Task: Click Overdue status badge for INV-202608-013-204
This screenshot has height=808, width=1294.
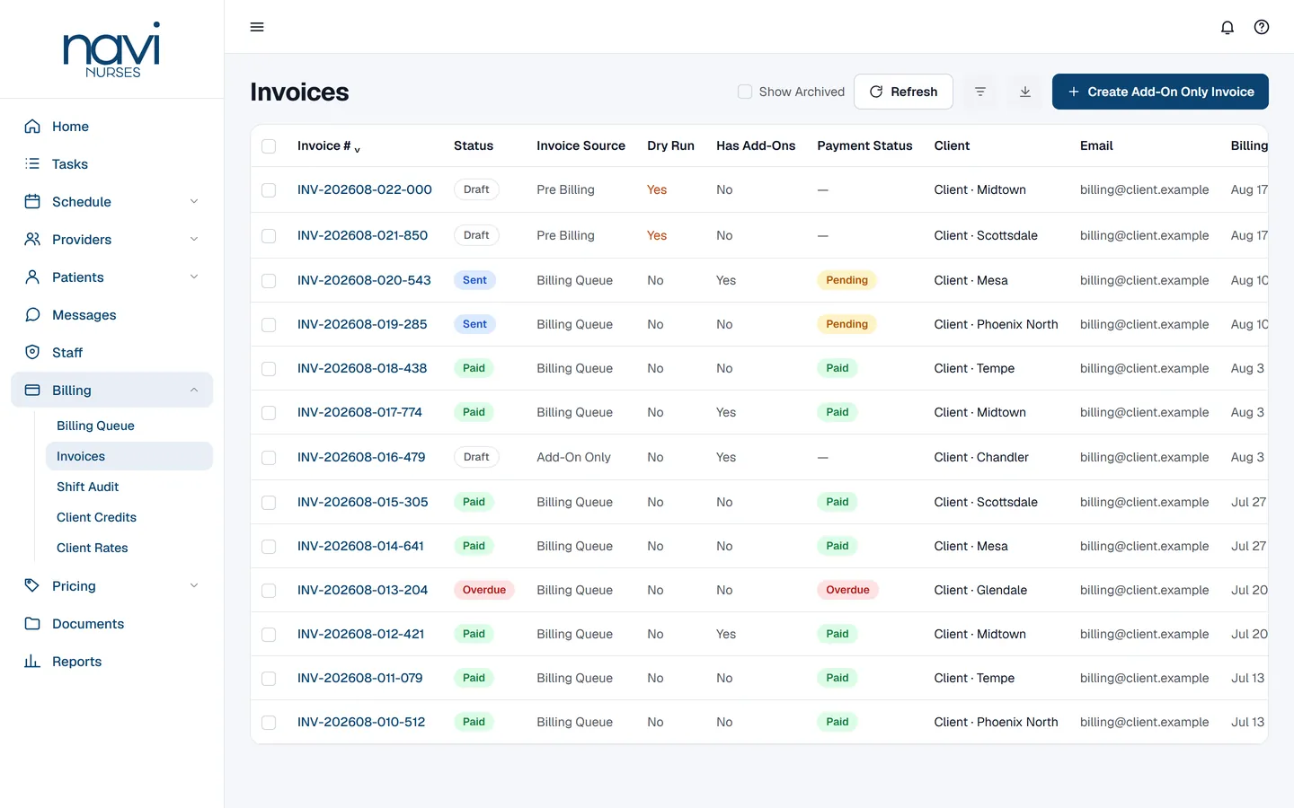Action: point(484,590)
